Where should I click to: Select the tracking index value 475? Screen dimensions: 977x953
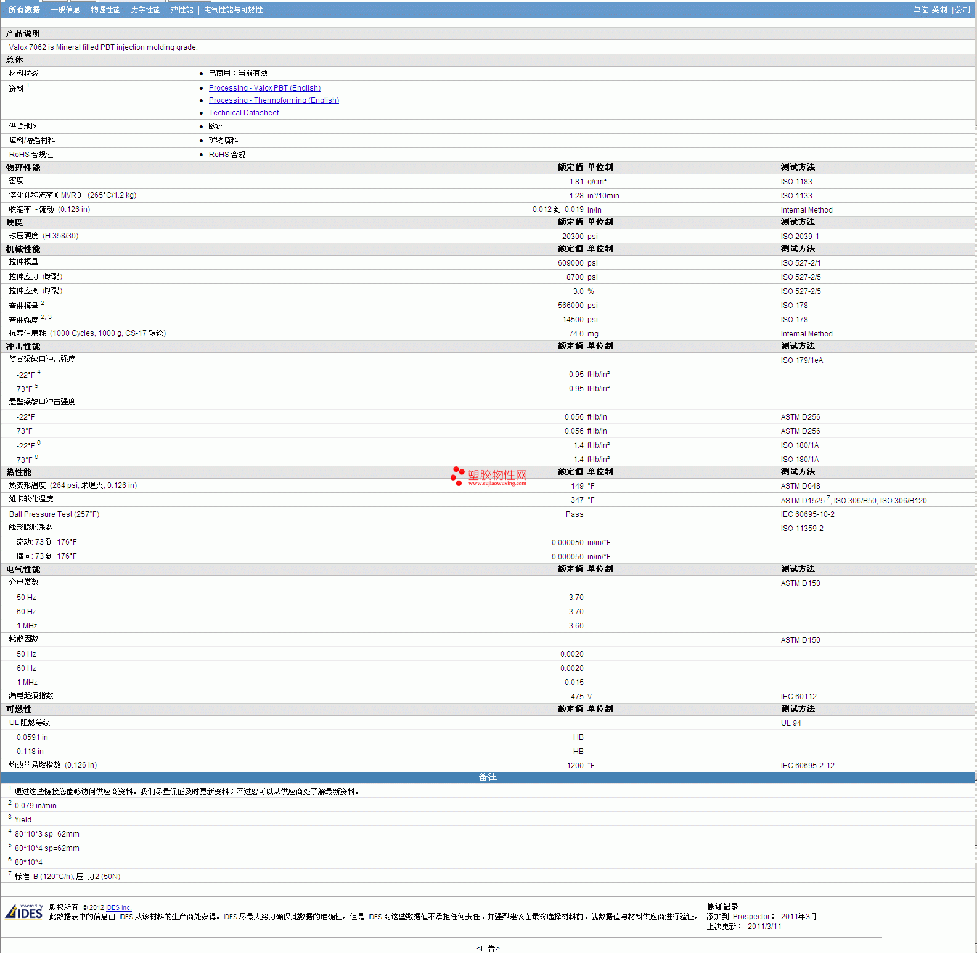(x=578, y=697)
